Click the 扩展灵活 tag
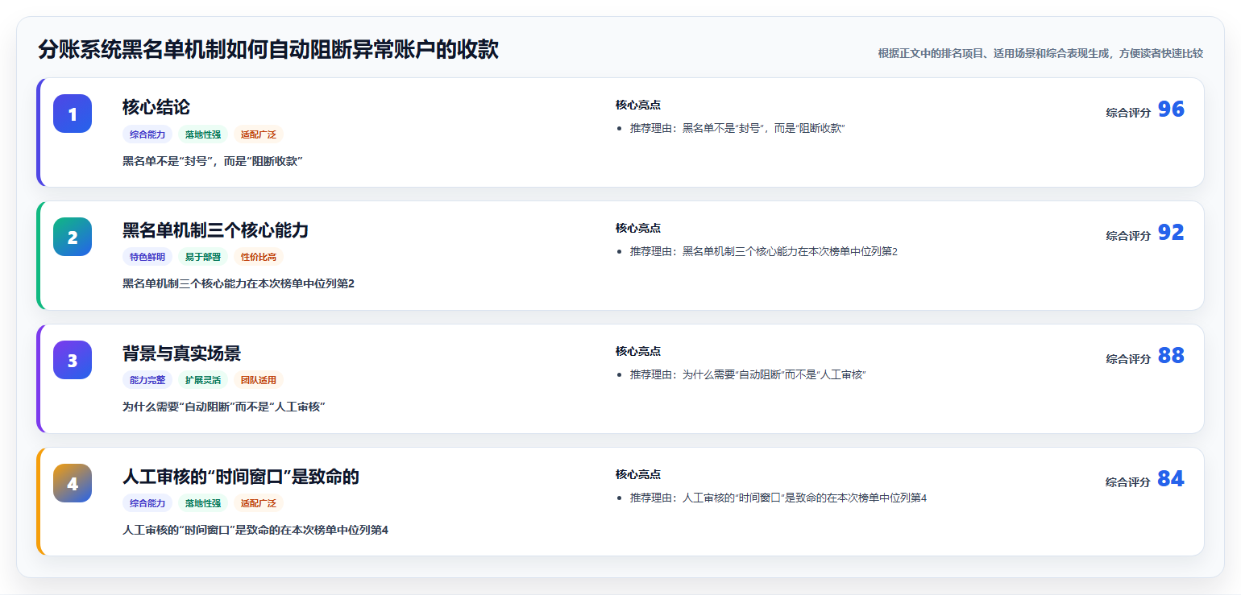The image size is (1241, 595). point(203,380)
